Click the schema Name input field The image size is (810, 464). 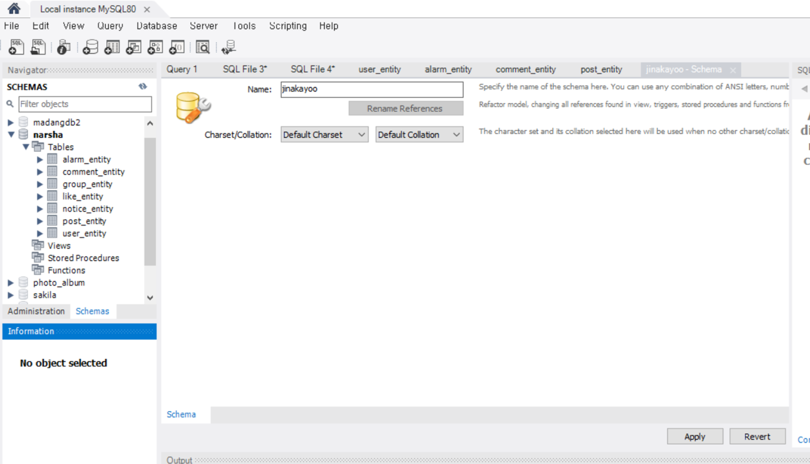pyautogui.click(x=372, y=89)
